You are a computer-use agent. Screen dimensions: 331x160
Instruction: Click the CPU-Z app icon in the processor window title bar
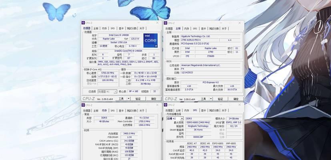click(x=83, y=23)
